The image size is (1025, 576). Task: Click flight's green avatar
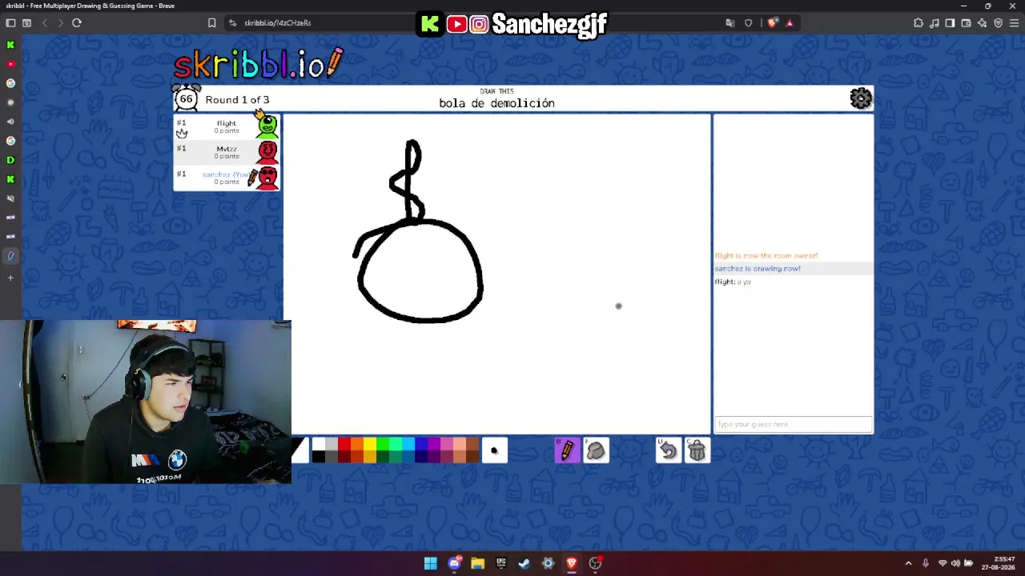coord(267,126)
